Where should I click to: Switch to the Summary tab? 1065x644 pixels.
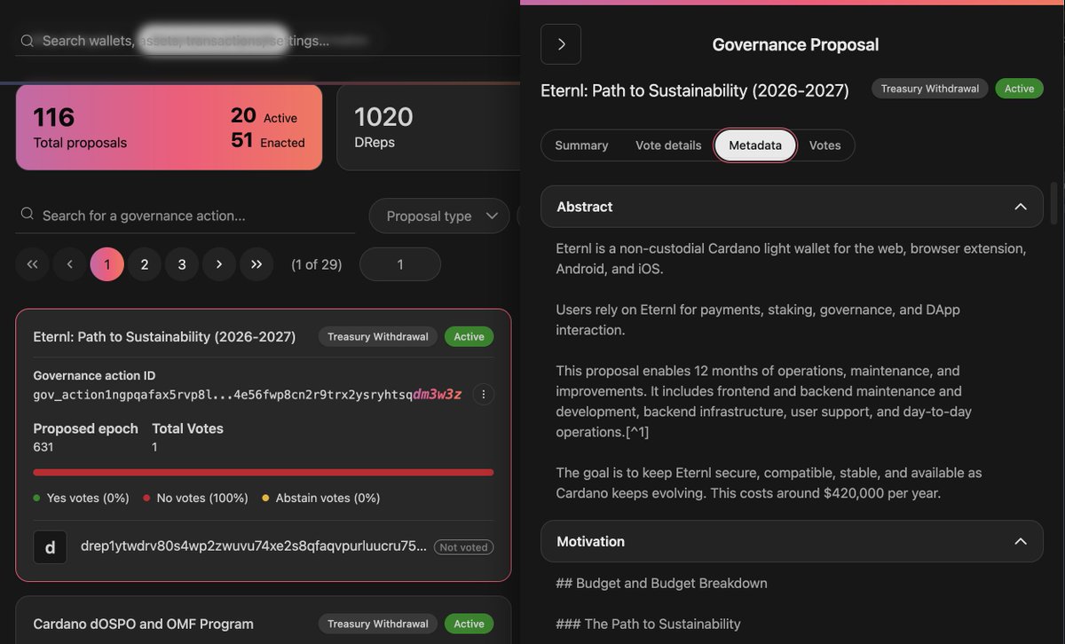581,145
